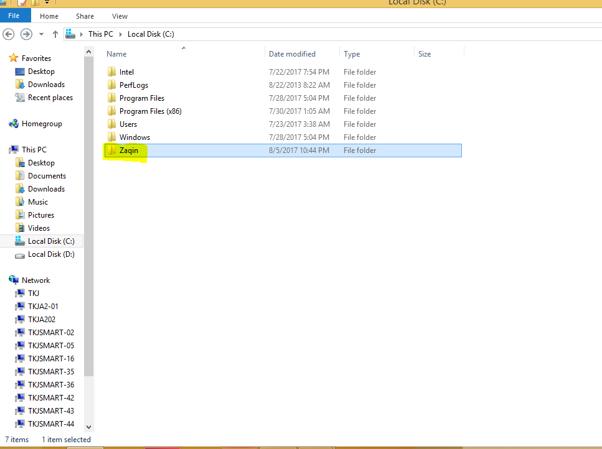Open the TKJA2-01 network computer
Viewport: 602px width, 449px height.
(x=42, y=307)
